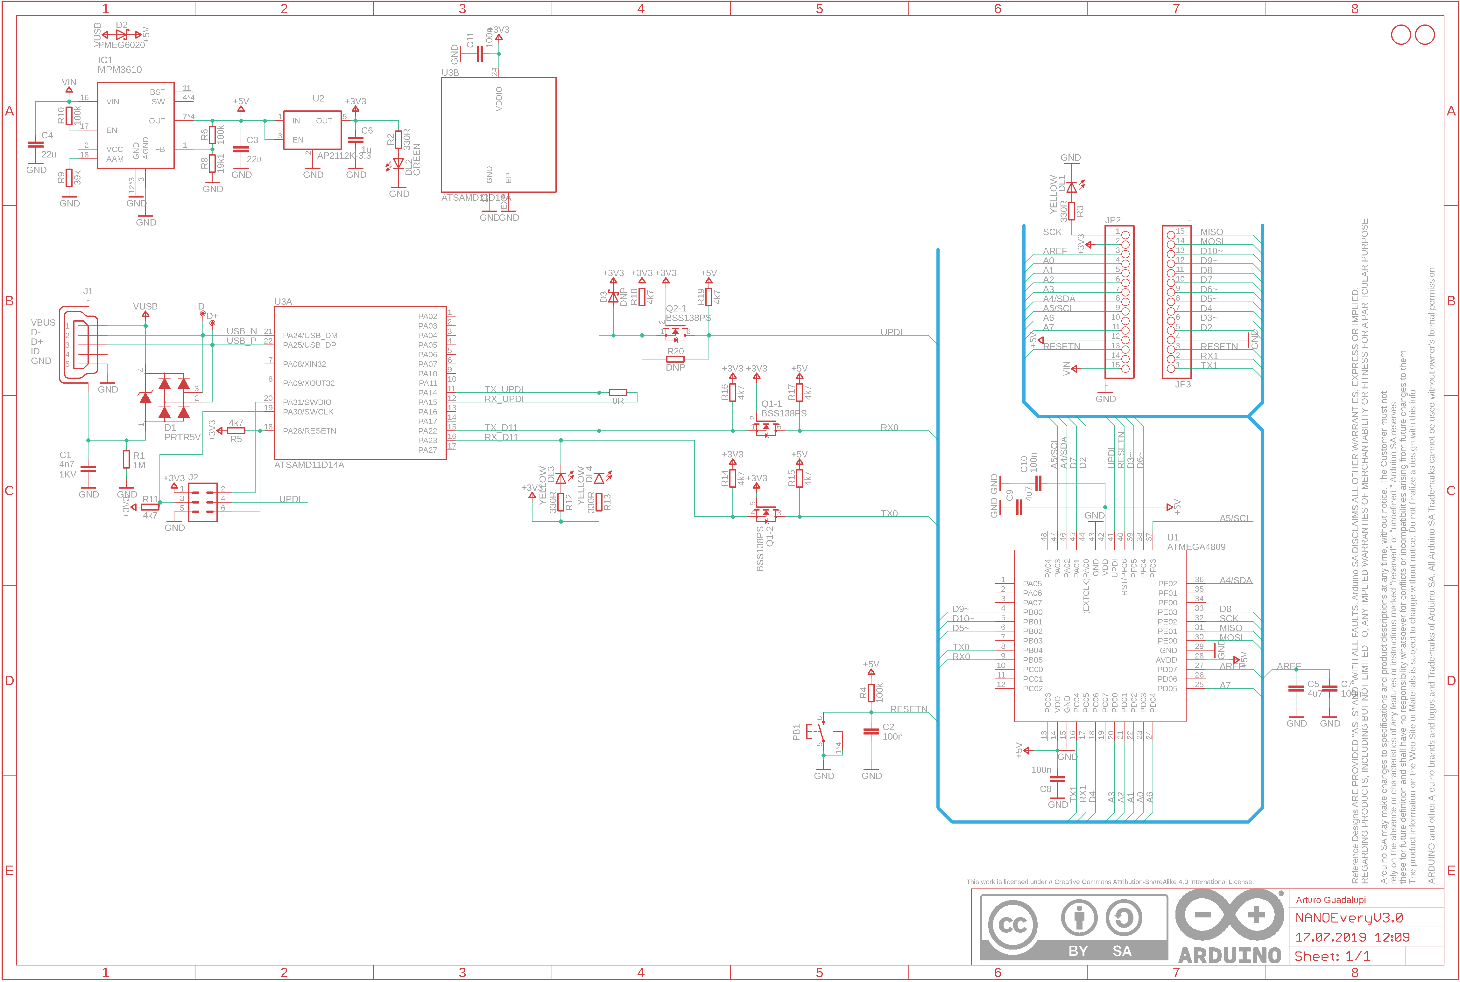The image size is (1460, 982).
Task: Click the 'TX_UPDI' net label
Action: point(503,389)
